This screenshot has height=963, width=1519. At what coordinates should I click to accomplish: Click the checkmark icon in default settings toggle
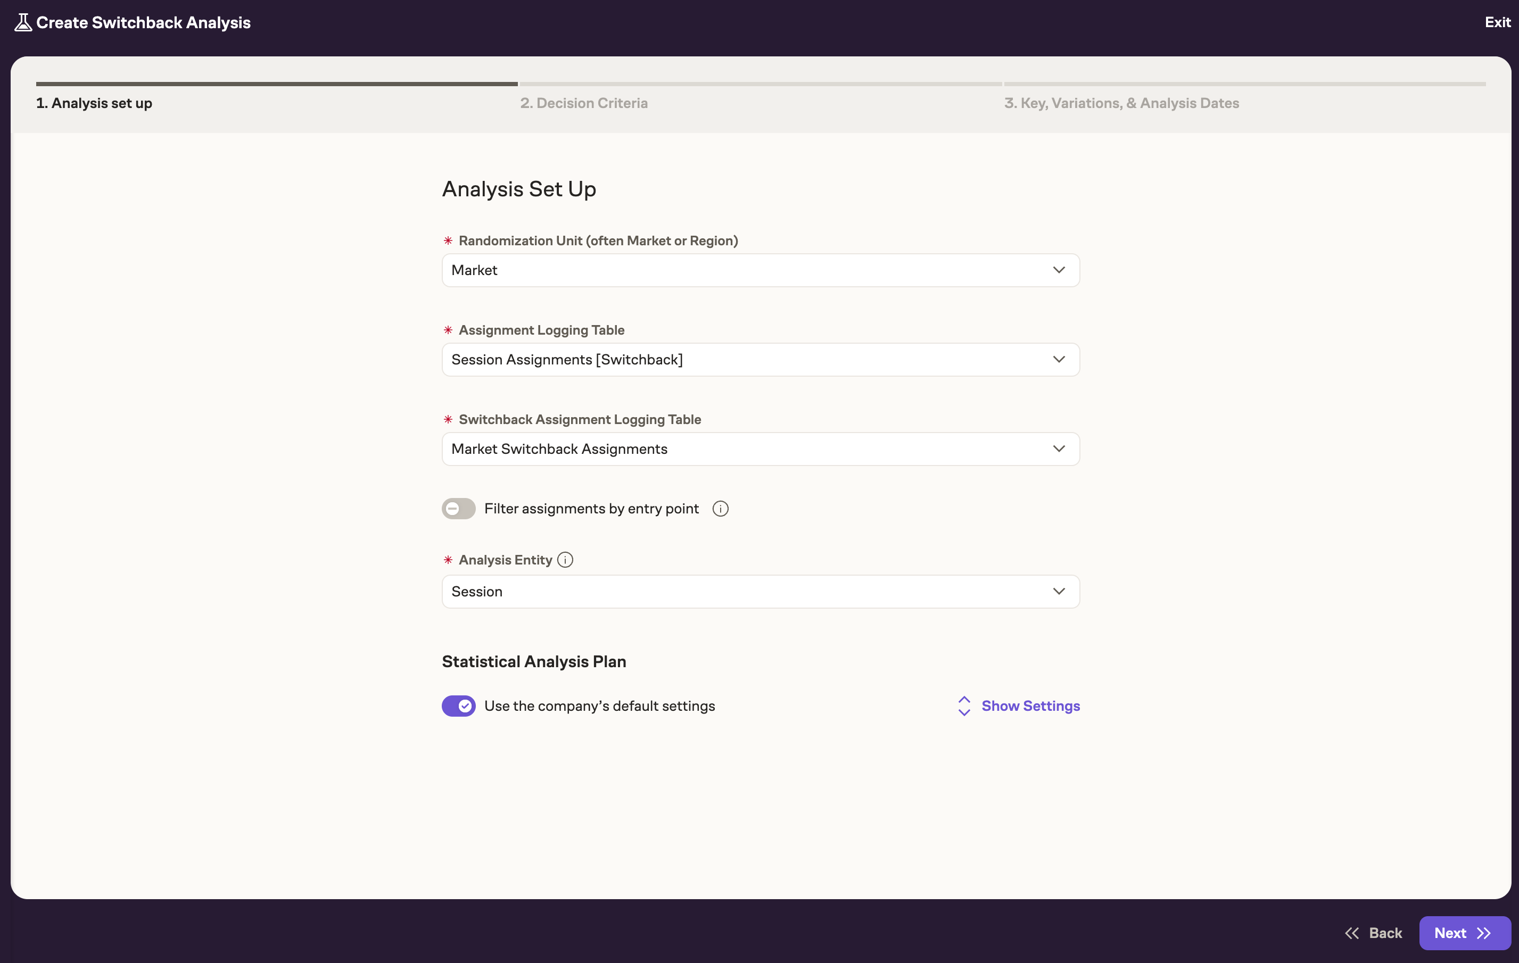click(x=466, y=707)
